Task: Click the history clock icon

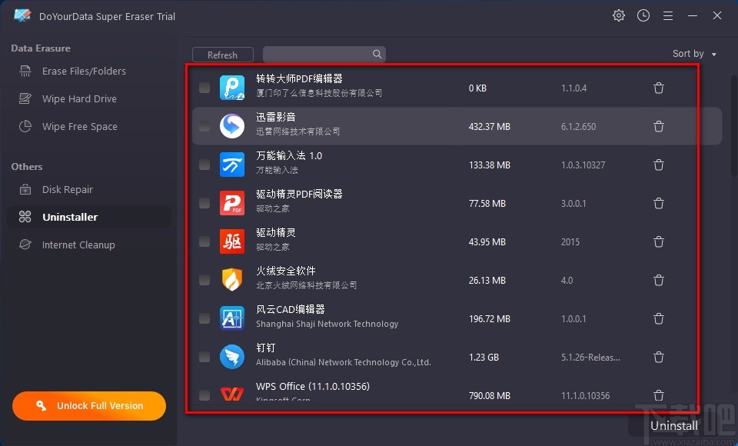Action: [x=643, y=15]
